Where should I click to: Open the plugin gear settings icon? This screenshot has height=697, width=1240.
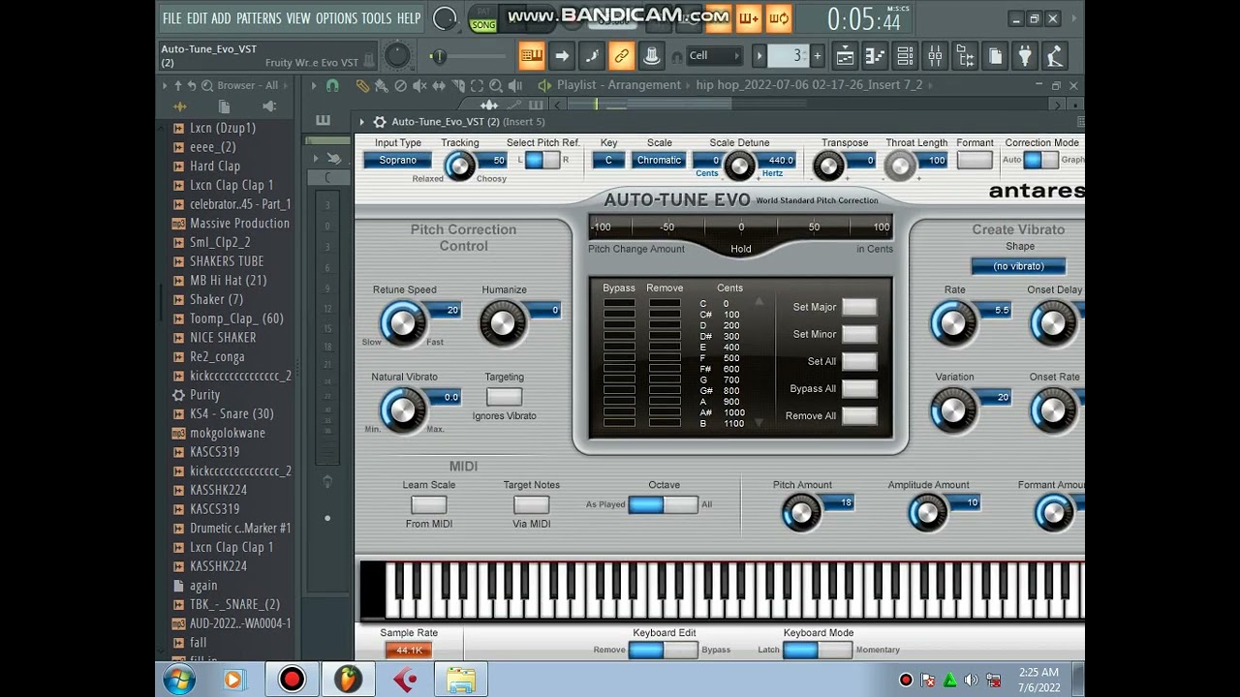coord(381,122)
